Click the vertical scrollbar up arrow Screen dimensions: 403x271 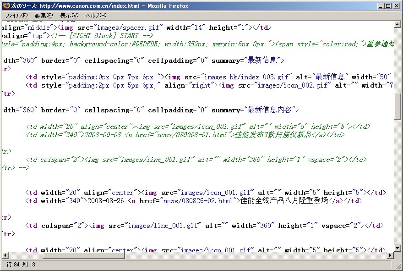click(397, 24)
